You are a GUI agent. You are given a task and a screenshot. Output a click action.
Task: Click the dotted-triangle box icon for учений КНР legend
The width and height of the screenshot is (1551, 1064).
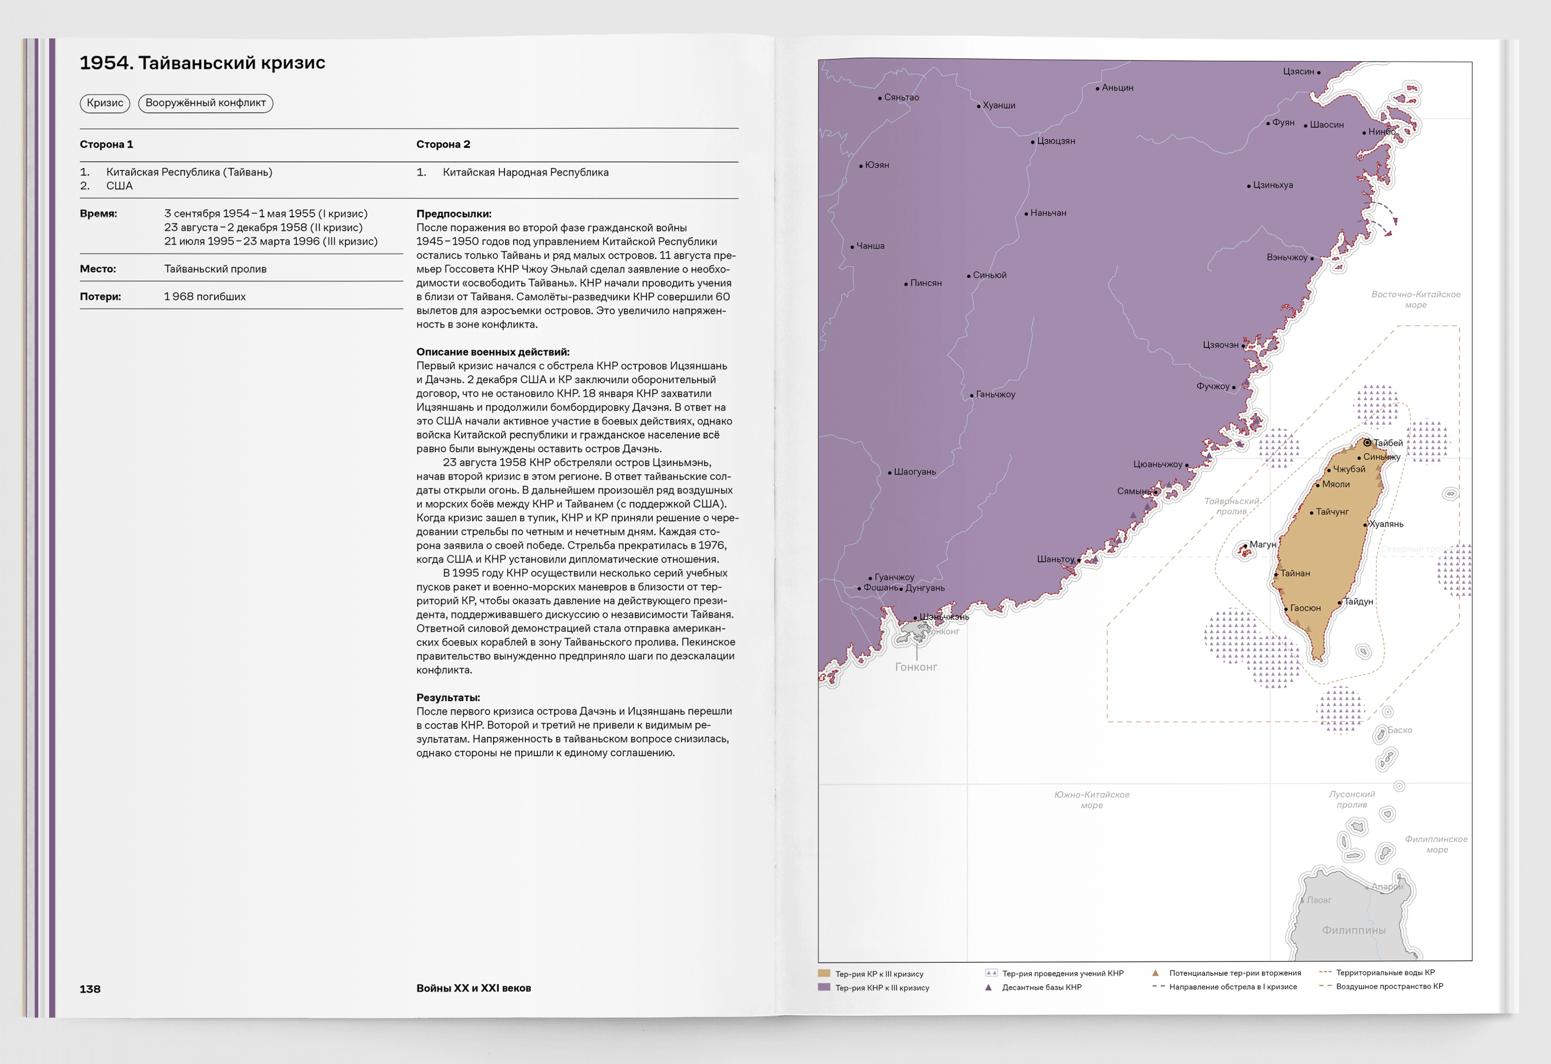991,973
